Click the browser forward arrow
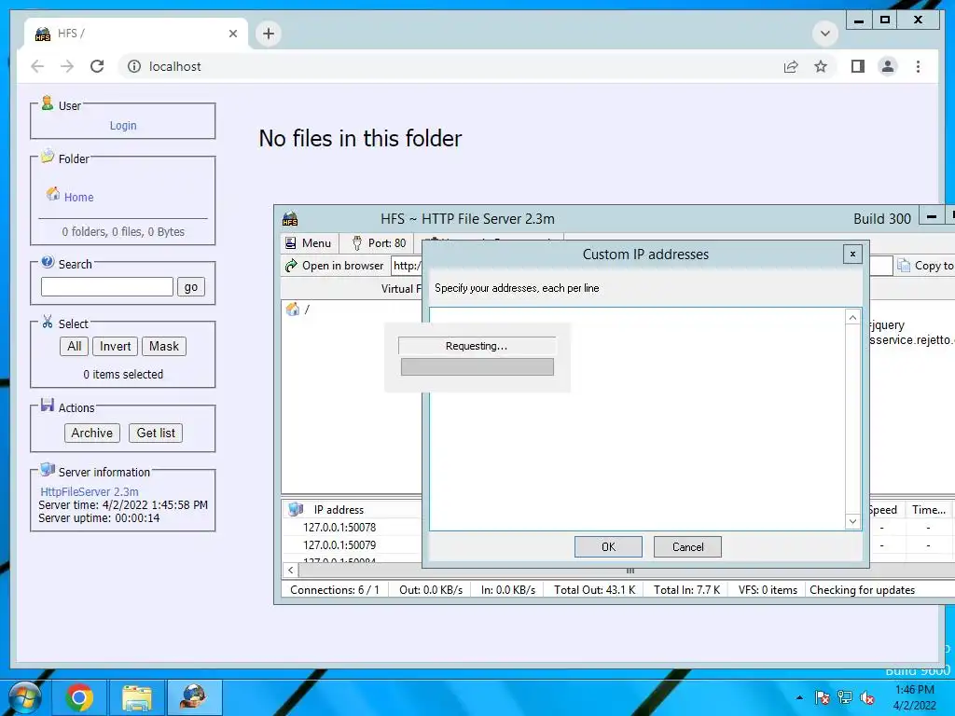The width and height of the screenshot is (955, 716). click(x=67, y=66)
